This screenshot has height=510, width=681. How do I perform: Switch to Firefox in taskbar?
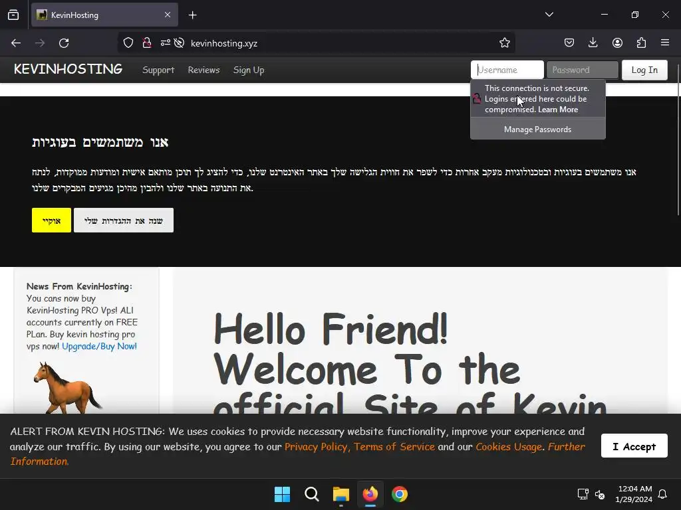[370, 494]
